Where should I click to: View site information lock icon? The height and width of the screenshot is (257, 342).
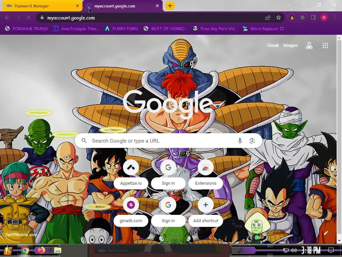click(42, 17)
